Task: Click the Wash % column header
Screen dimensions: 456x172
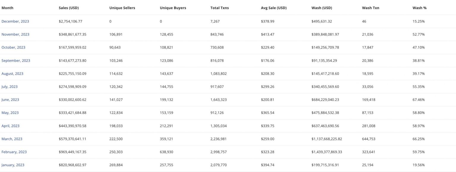Action: [419, 8]
